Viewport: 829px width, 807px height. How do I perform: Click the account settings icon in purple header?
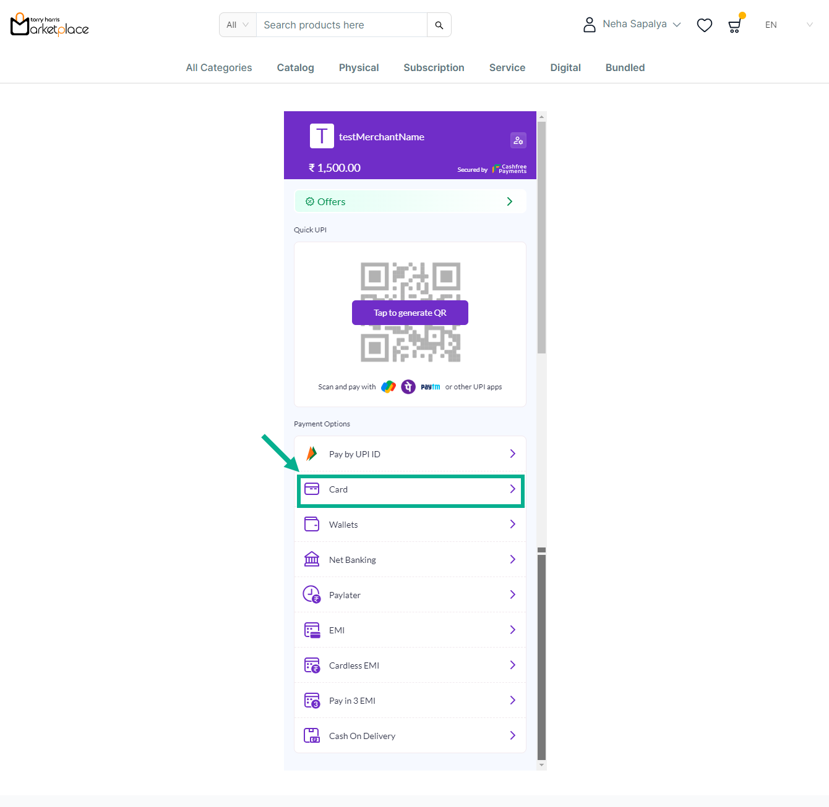point(518,140)
